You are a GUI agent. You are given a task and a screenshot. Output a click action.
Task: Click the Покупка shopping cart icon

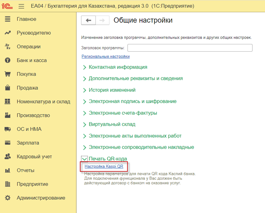8,74
